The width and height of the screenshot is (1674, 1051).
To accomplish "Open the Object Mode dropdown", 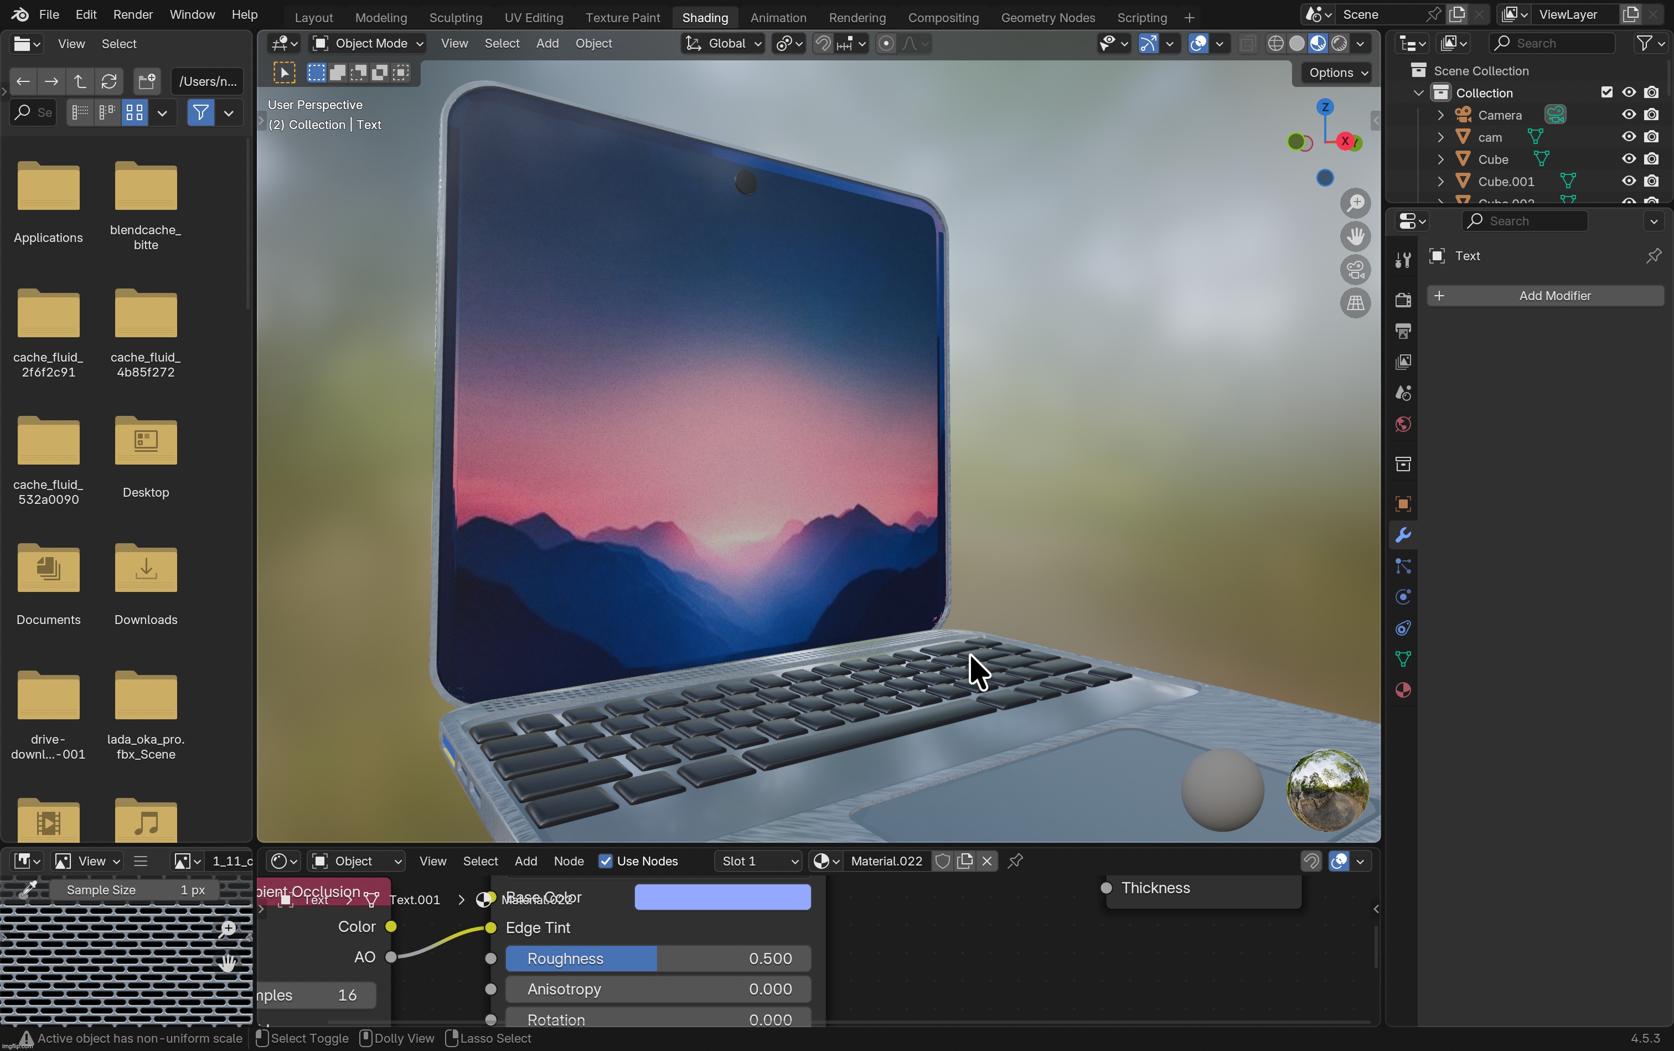I will coord(368,44).
